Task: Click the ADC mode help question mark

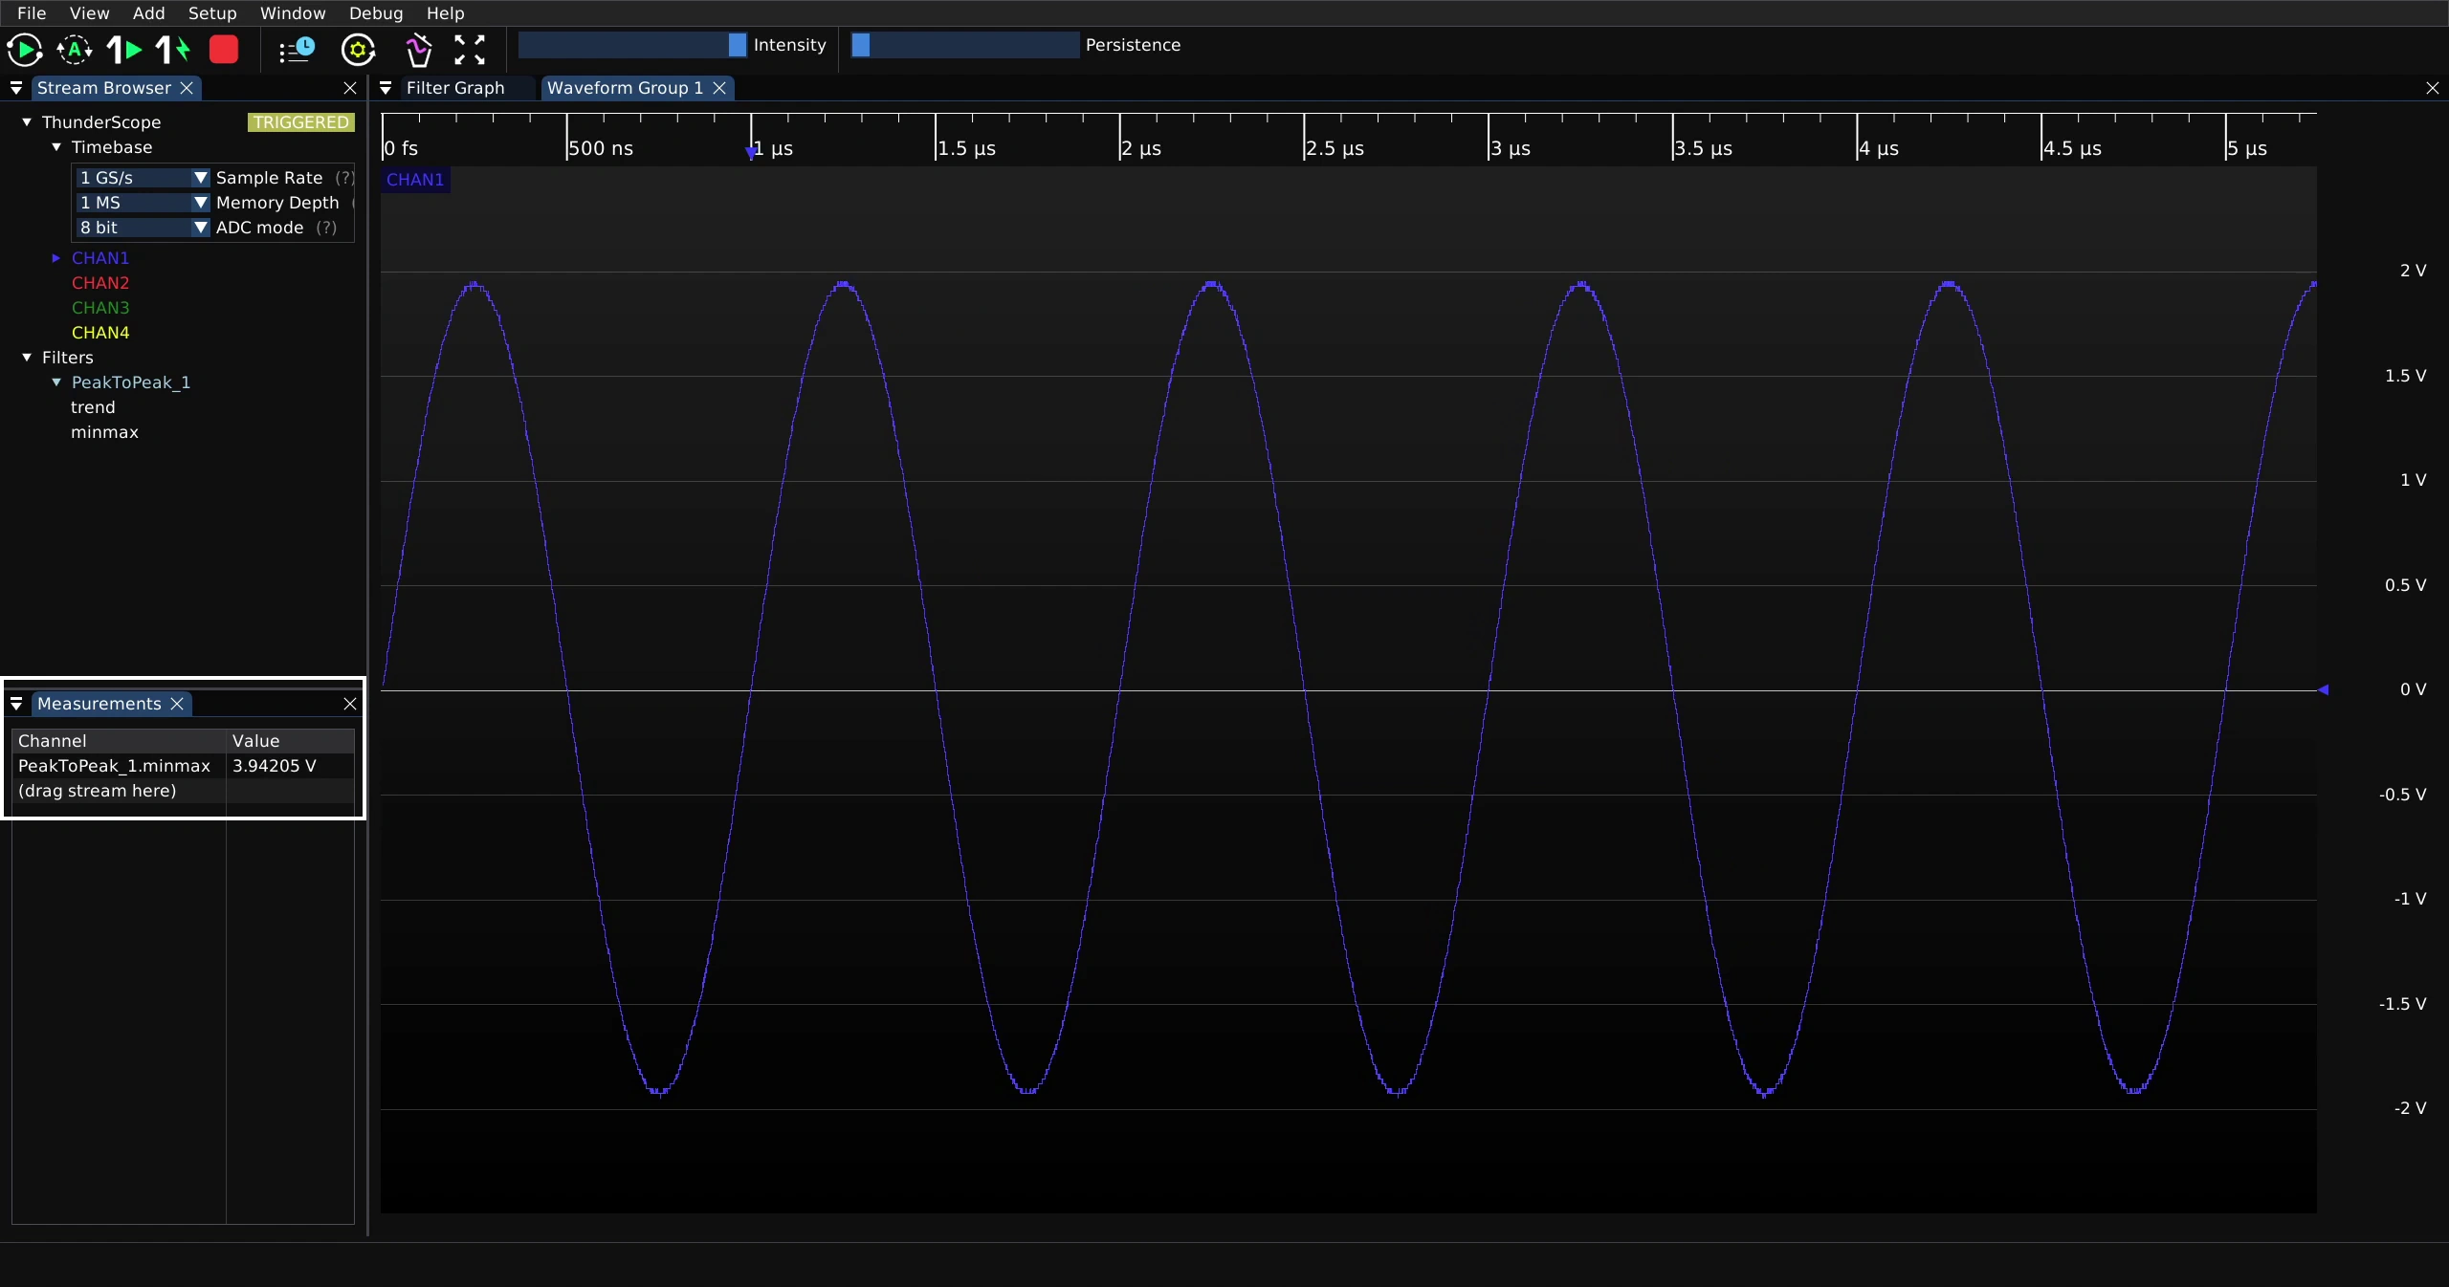Action: (x=326, y=228)
